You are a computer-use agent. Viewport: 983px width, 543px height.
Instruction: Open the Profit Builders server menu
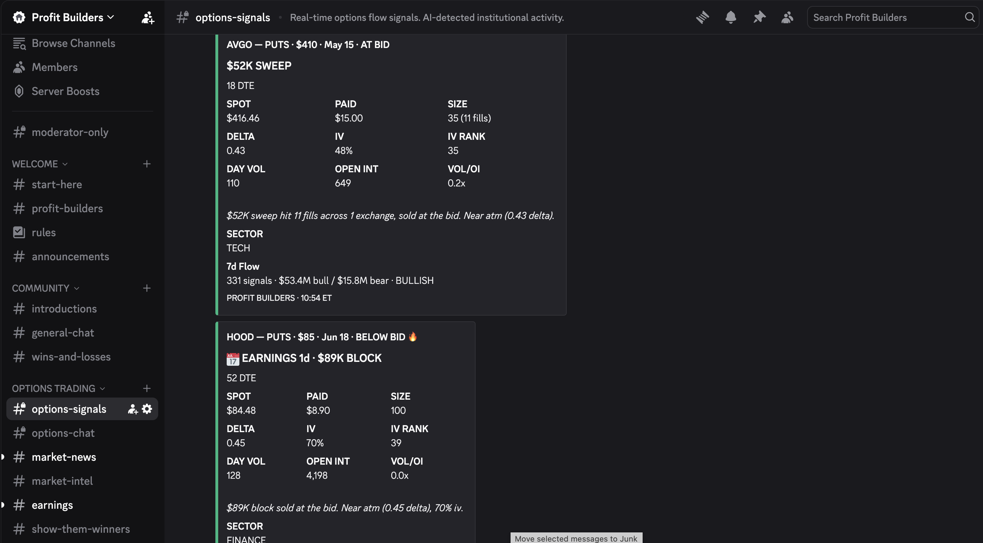coord(72,17)
